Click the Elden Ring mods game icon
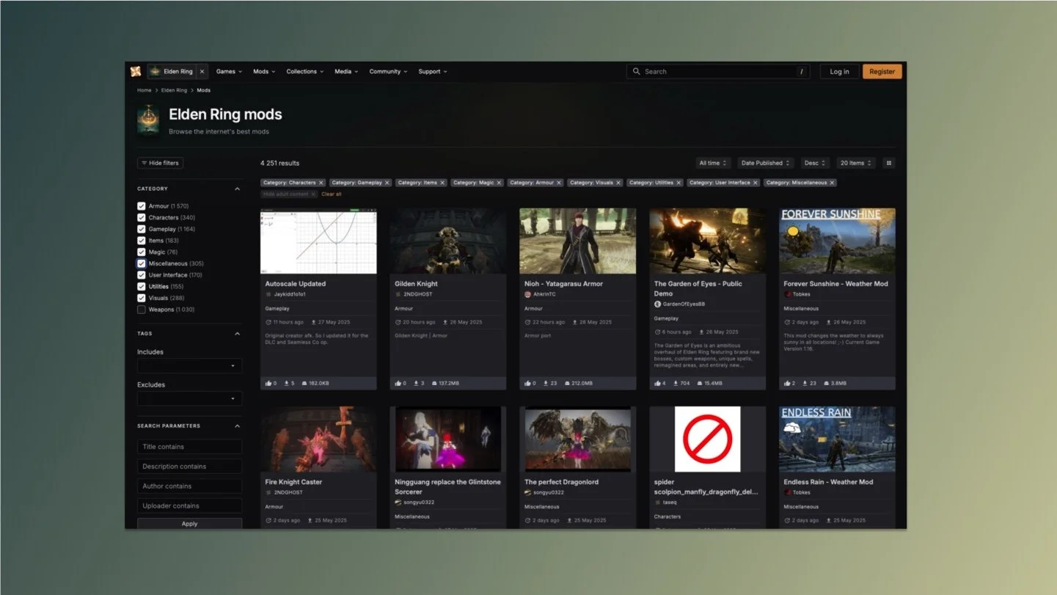Screen dimensions: 1057x595 click(148, 120)
